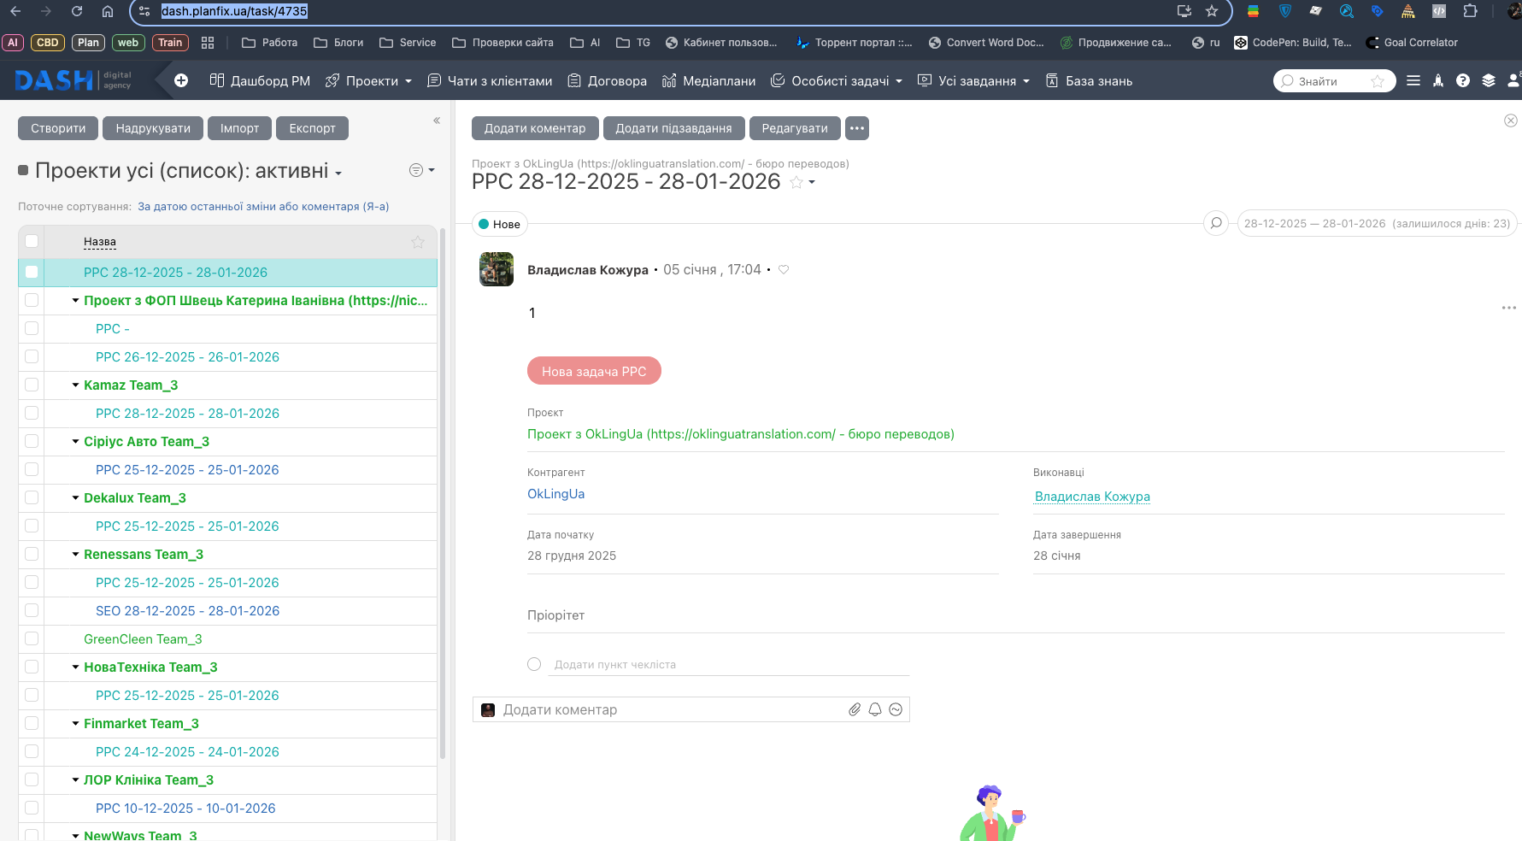Screen dimensions: 1522x841
Task: Click the install app icon in address bar
Action: pyautogui.click(x=1184, y=11)
